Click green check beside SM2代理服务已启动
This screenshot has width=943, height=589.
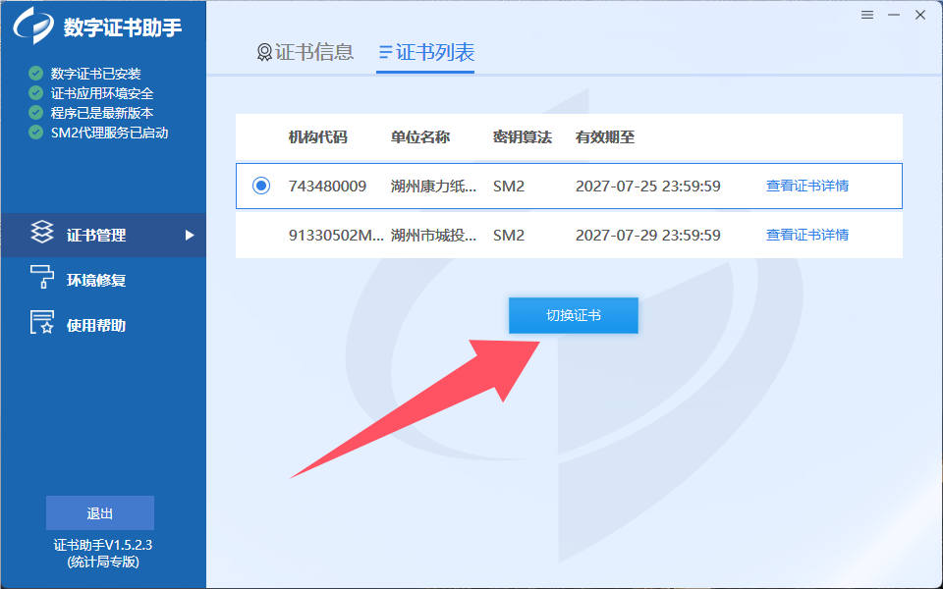click(36, 133)
